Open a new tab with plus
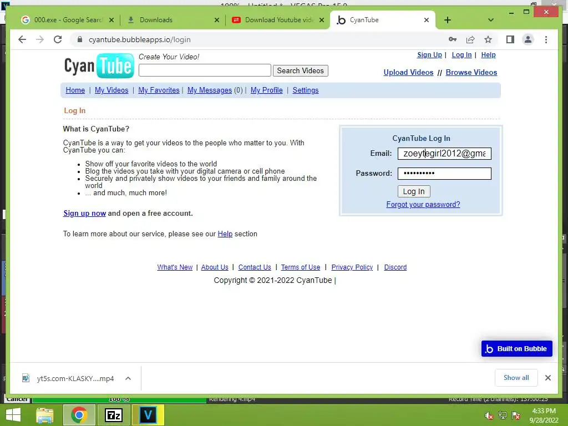 tap(448, 20)
